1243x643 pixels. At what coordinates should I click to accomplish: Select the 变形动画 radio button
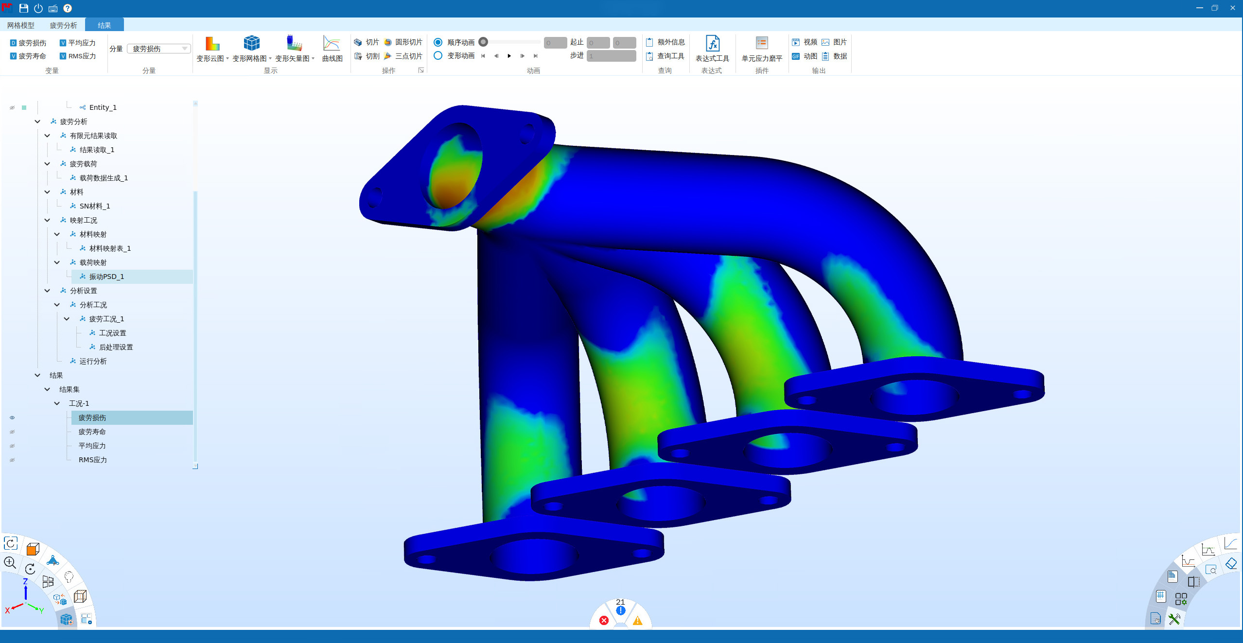pyautogui.click(x=438, y=56)
